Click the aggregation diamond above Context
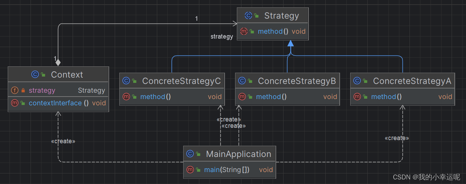466x184 pixels. (x=58, y=63)
